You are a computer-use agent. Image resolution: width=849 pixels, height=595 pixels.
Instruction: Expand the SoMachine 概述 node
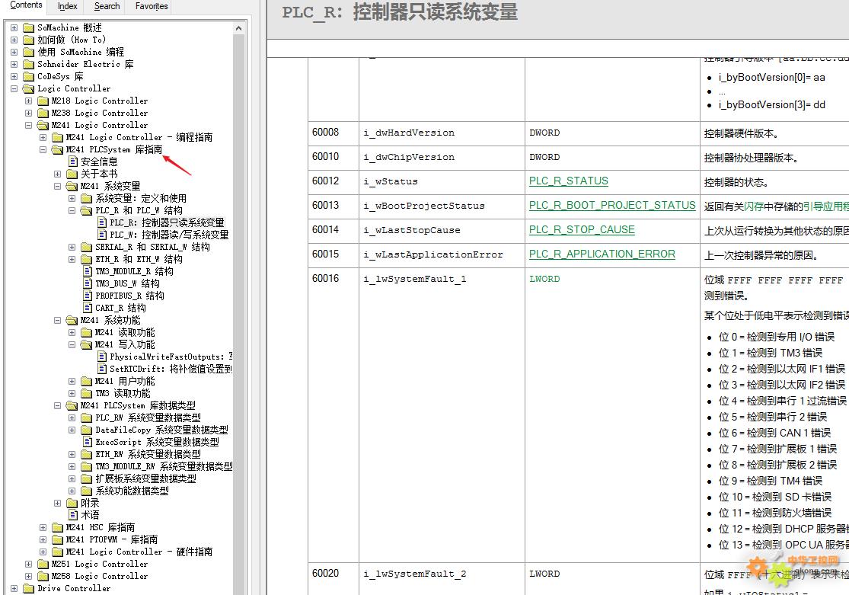(x=14, y=27)
